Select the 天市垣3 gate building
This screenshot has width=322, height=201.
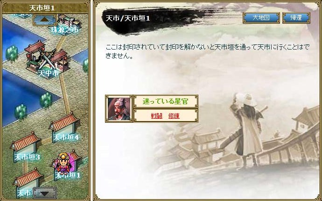pos(25,146)
